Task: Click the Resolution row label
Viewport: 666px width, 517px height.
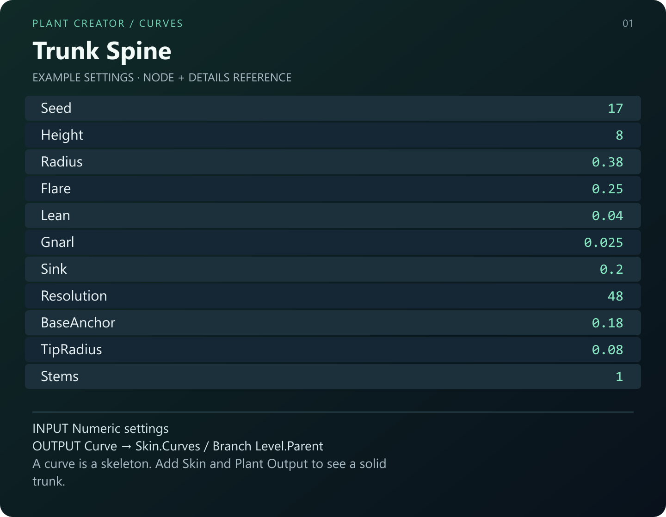Action: tap(74, 296)
